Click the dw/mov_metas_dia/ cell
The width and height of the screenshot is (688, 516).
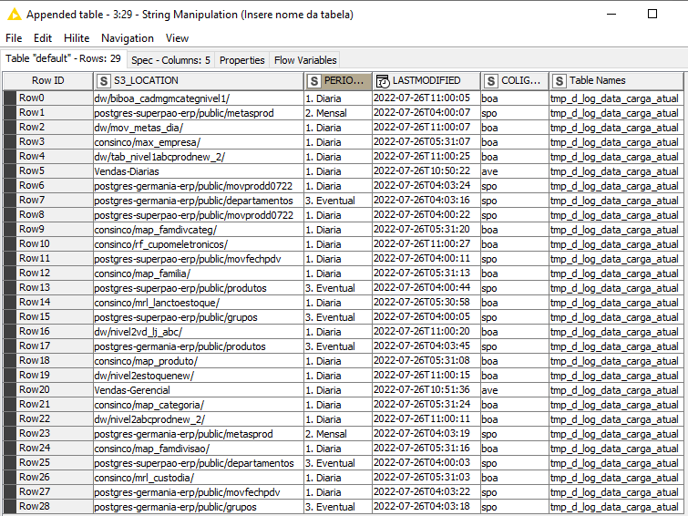tap(199, 128)
